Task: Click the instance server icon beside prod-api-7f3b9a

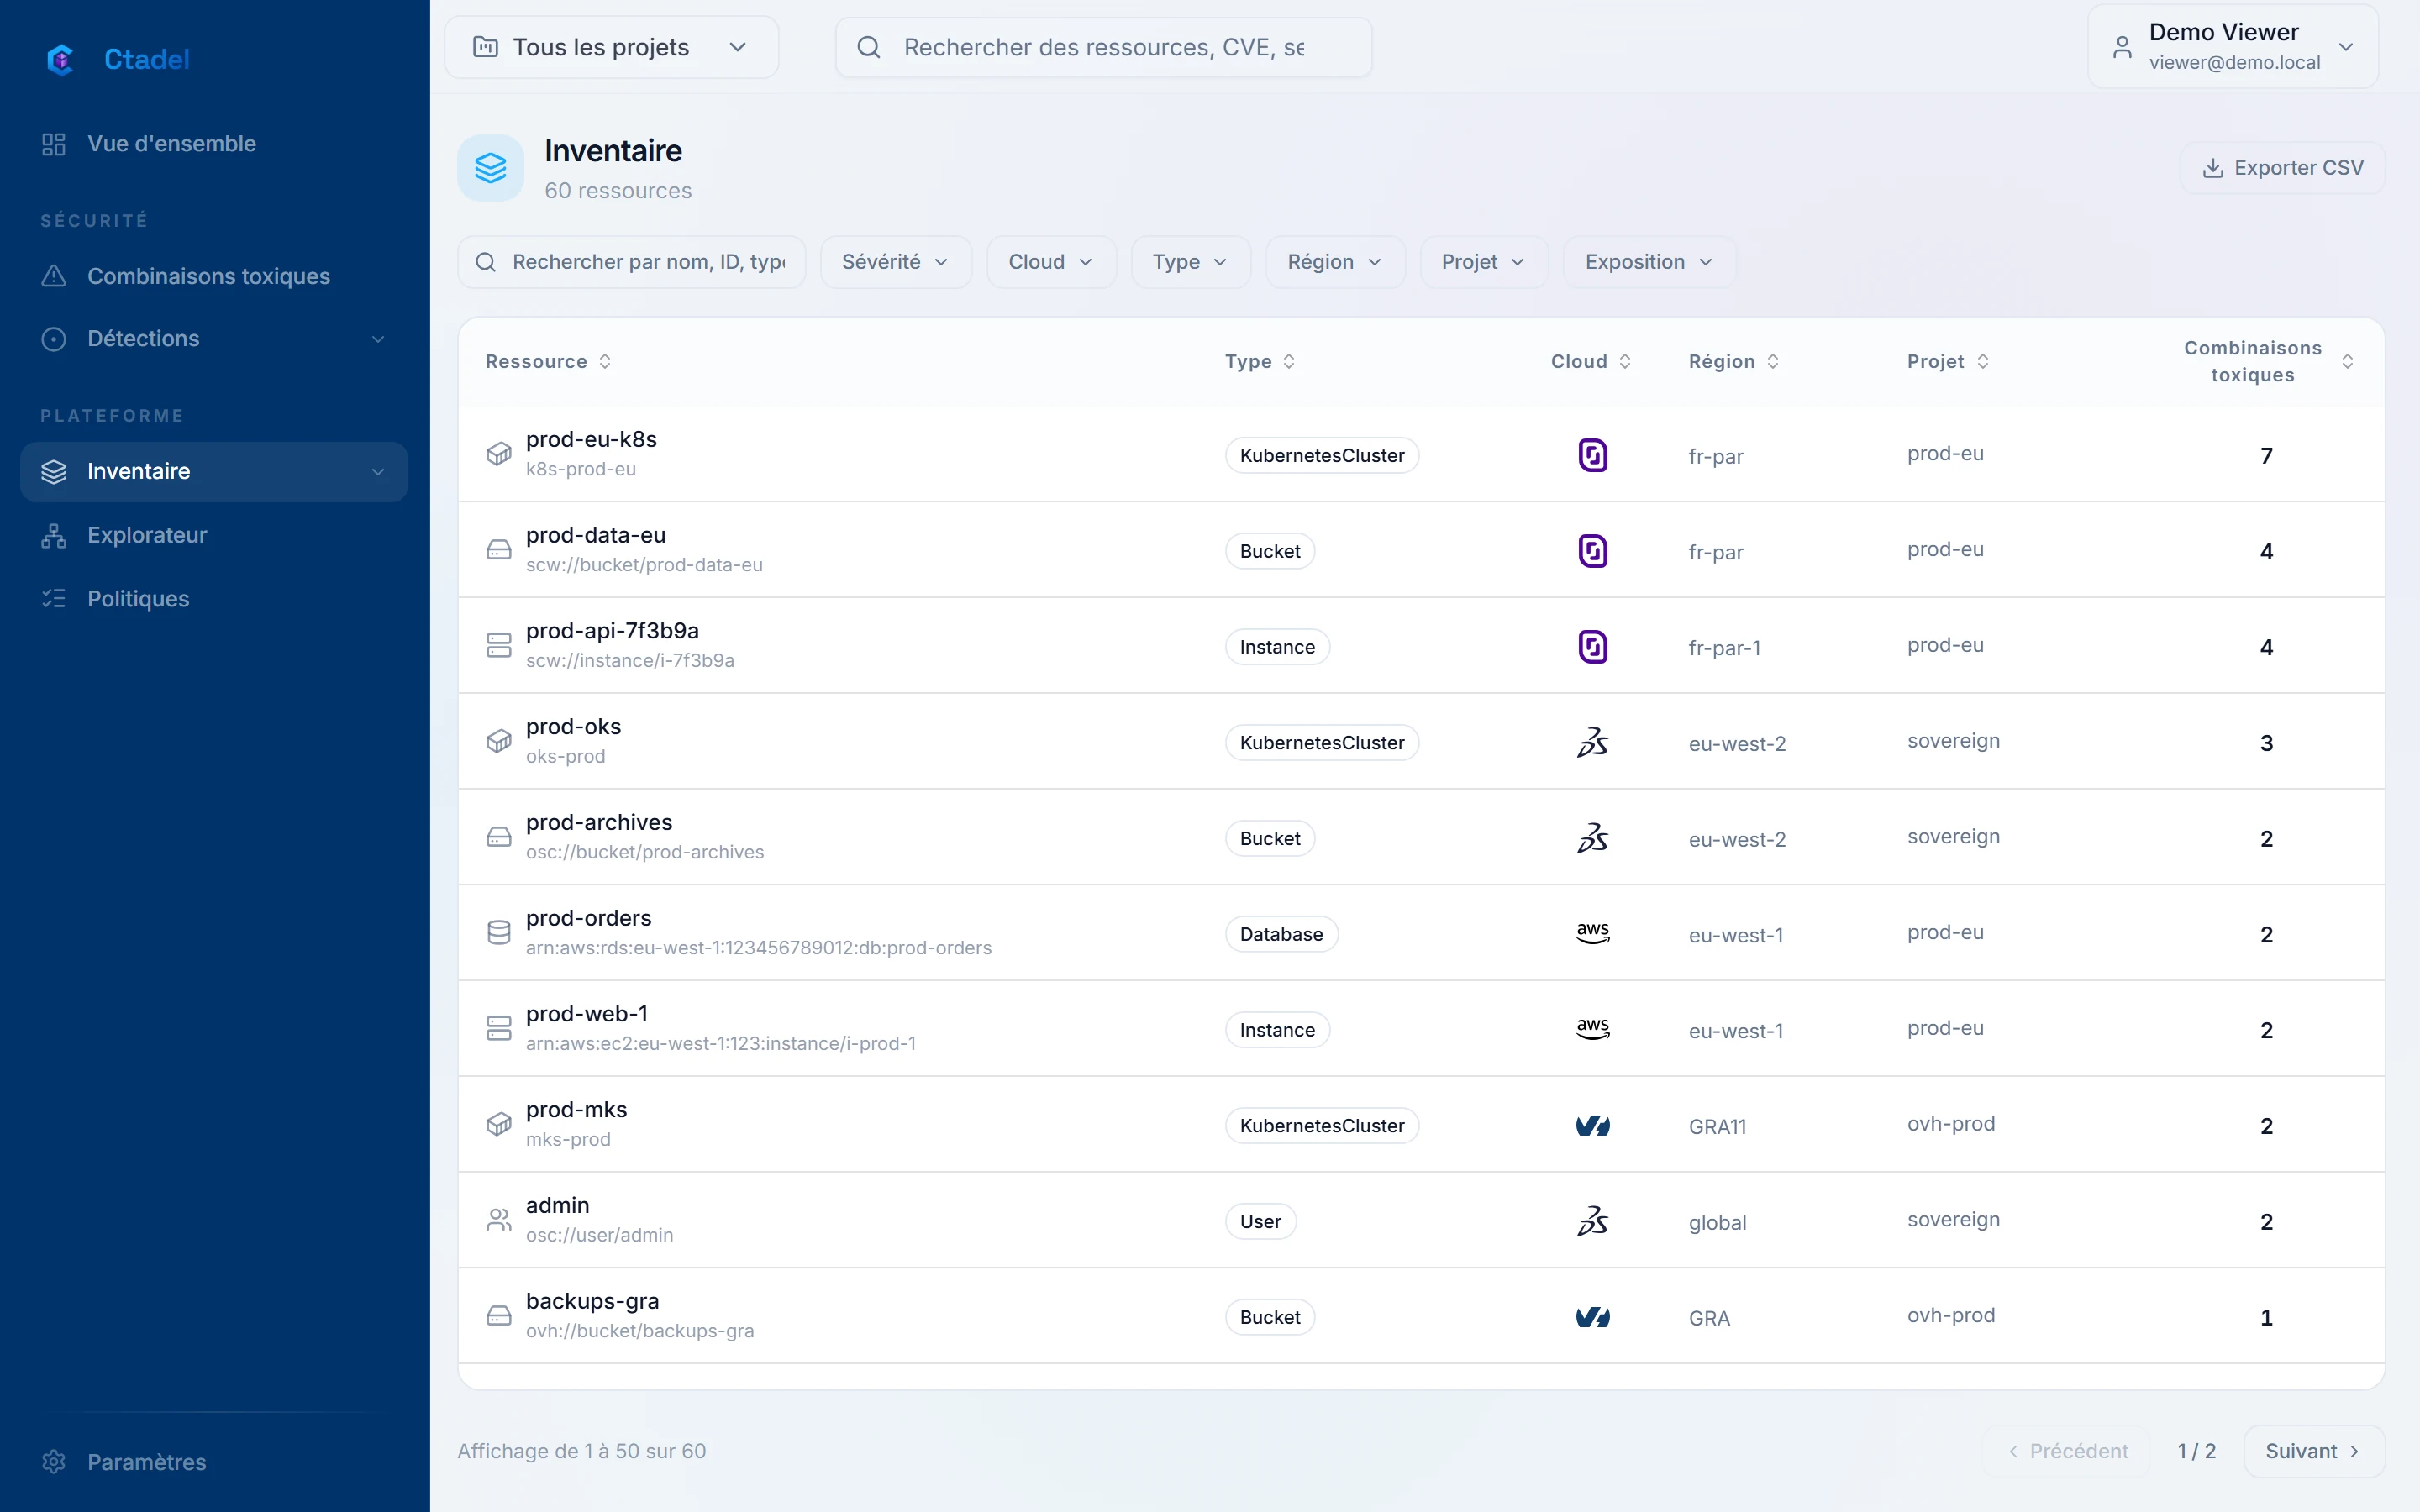Action: (x=498, y=645)
